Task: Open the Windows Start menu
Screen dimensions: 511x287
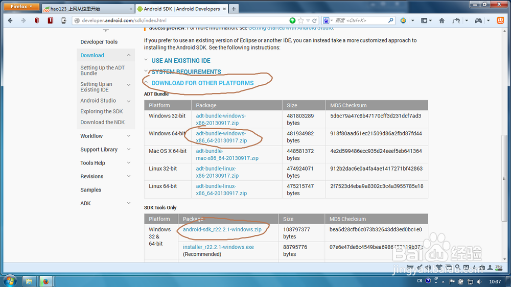Action: pos(10,281)
